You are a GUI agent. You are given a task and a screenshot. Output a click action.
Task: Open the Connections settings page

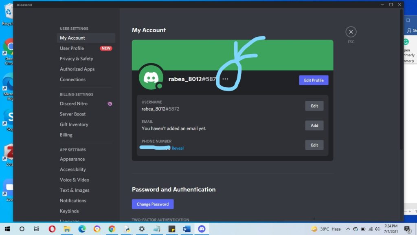pos(86,80)
